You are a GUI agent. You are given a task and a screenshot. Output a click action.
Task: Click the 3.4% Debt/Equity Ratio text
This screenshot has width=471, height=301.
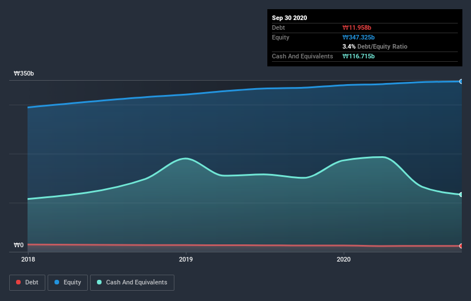pos(375,46)
